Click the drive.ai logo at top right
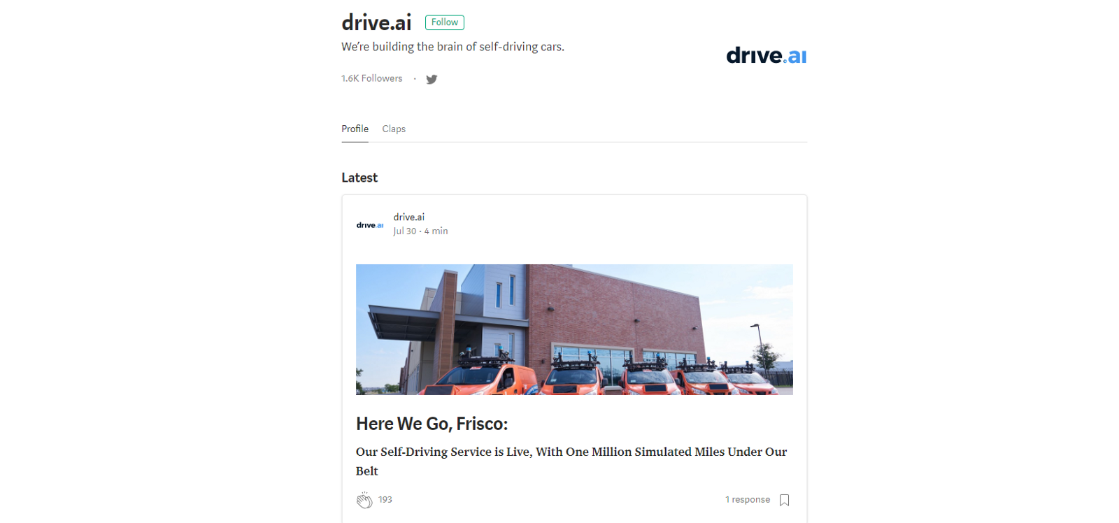Viewport: 1119px width, 523px height. (x=767, y=55)
